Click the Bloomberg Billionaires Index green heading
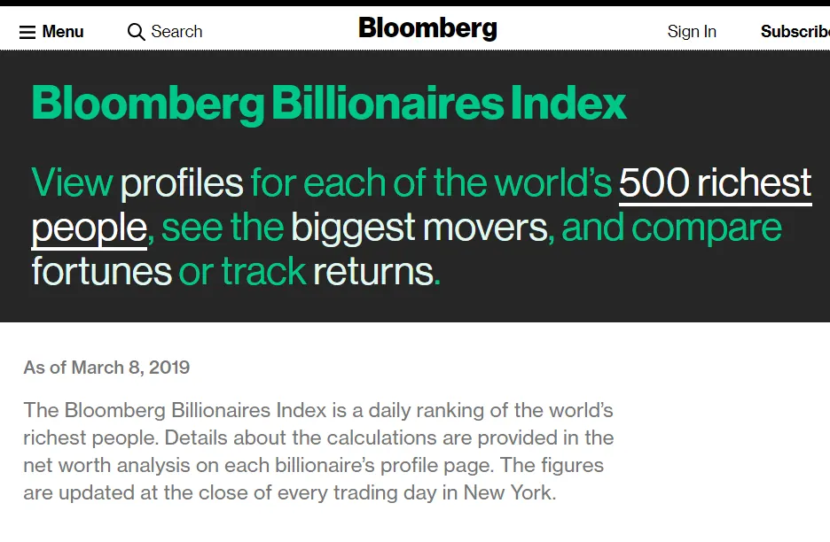830x542 pixels. [x=329, y=104]
